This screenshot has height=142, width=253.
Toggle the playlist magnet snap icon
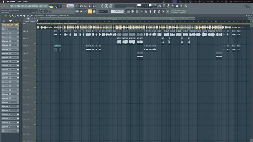[6, 16]
